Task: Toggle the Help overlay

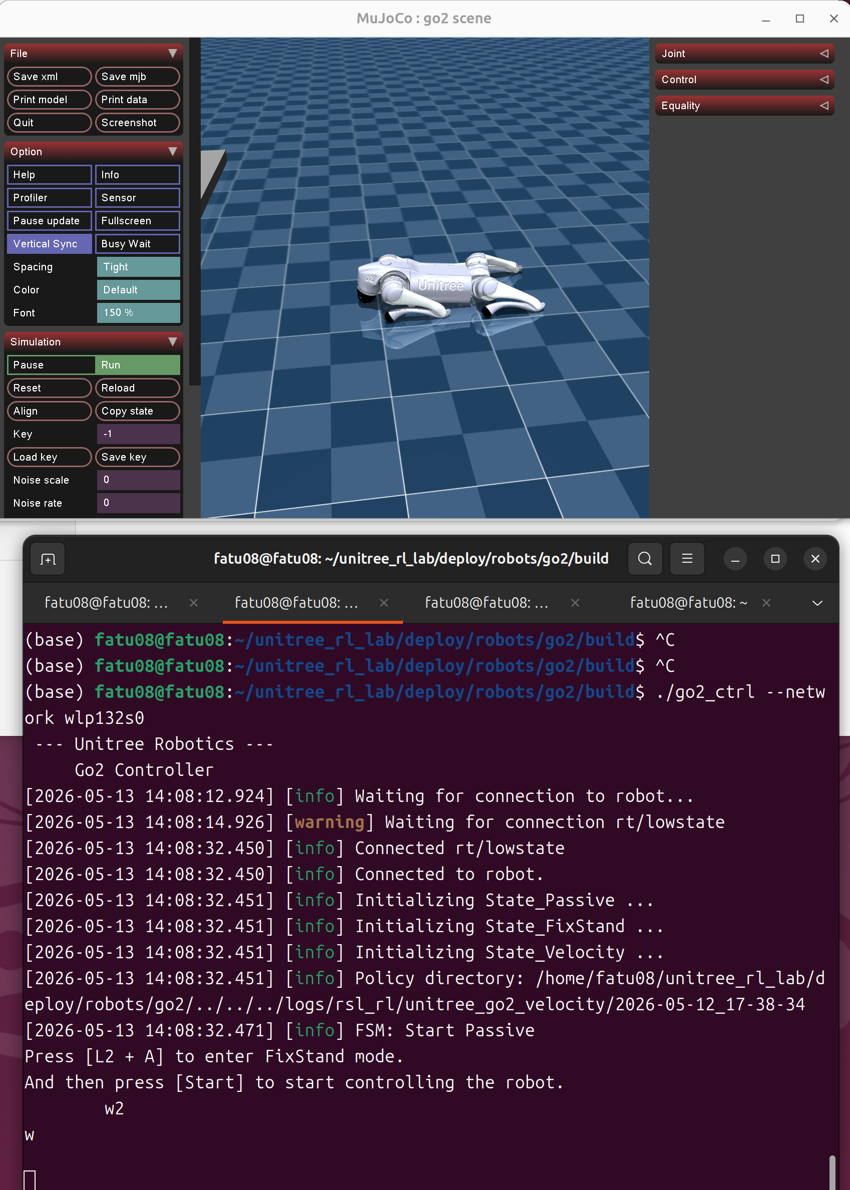Action: pyautogui.click(x=49, y=175)
